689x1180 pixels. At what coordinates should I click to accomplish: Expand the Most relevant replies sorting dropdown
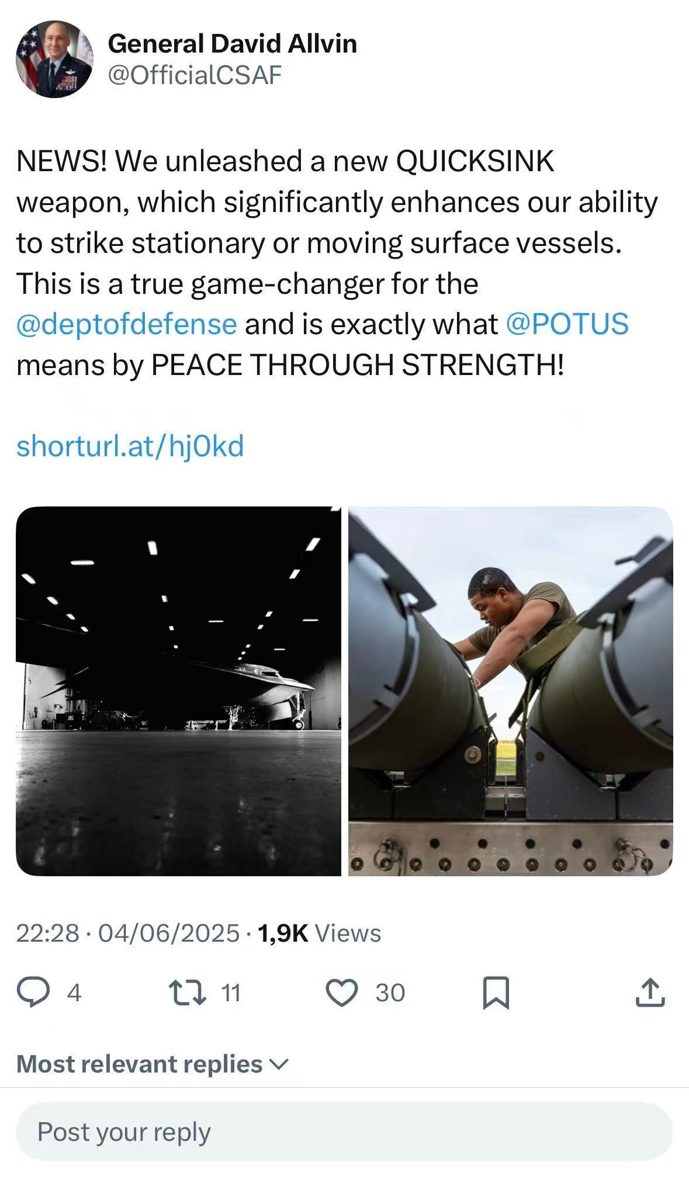coord(153,1064)
